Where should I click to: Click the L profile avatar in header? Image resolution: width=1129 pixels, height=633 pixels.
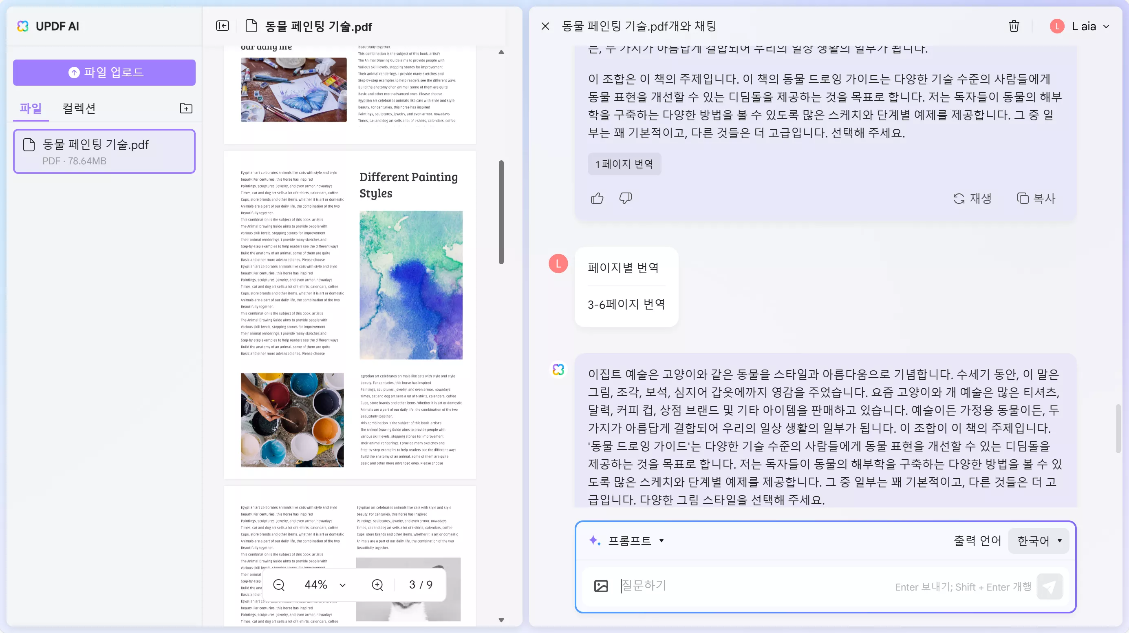pyautogui.click(x=1057, y=27)
